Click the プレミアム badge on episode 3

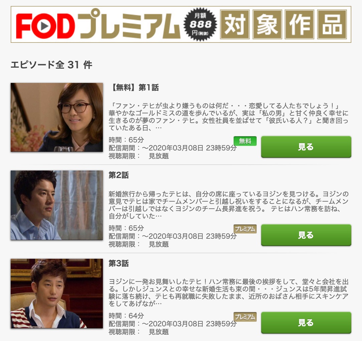coord(245,317)
